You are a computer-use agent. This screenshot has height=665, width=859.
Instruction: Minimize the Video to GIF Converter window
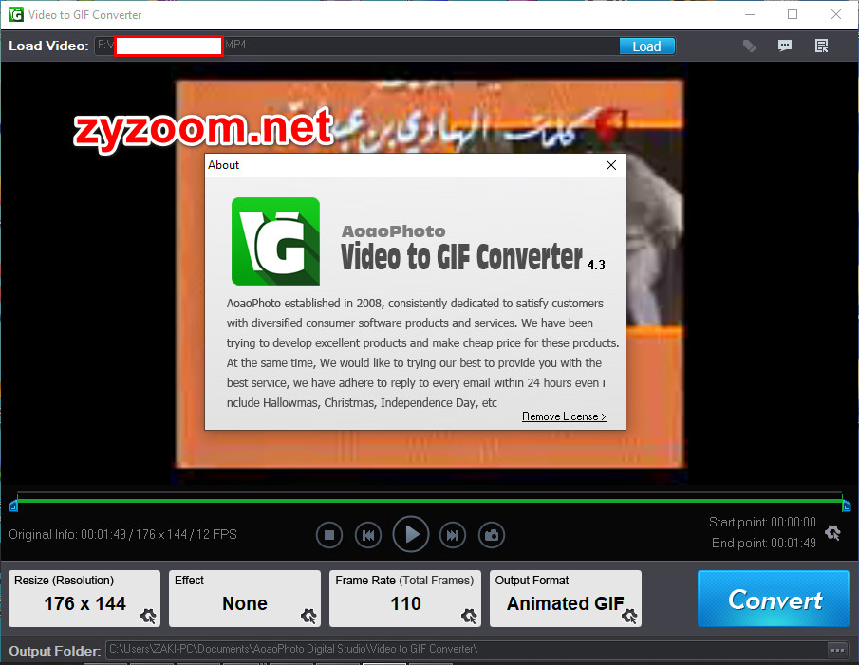pyautogui.click(x=750, y=14)
